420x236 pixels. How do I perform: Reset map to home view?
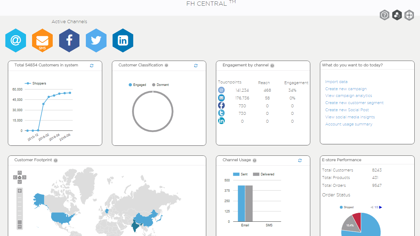click(x=20, y=177)
